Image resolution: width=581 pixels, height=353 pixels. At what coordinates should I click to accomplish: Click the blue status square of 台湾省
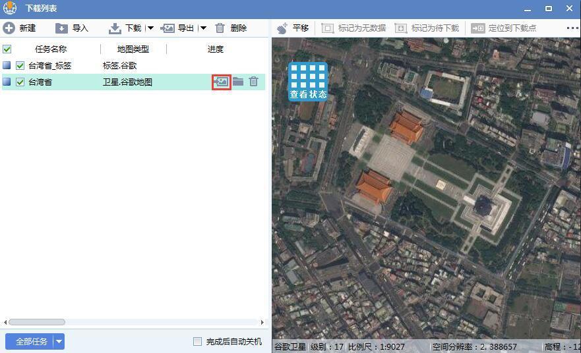coord(7,82)
